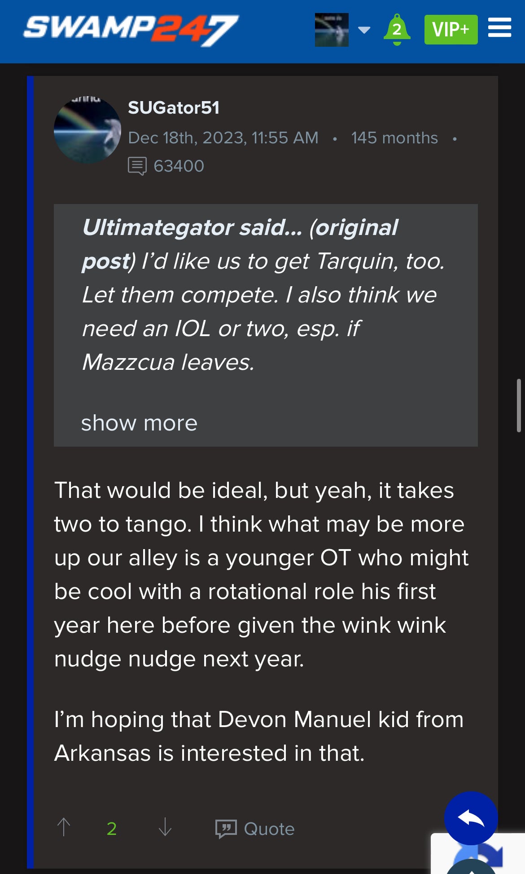Click the page scrollbar thumb
Image resolution: width=525 pixels, height=874 pixels.
click(x=519, y=405)
